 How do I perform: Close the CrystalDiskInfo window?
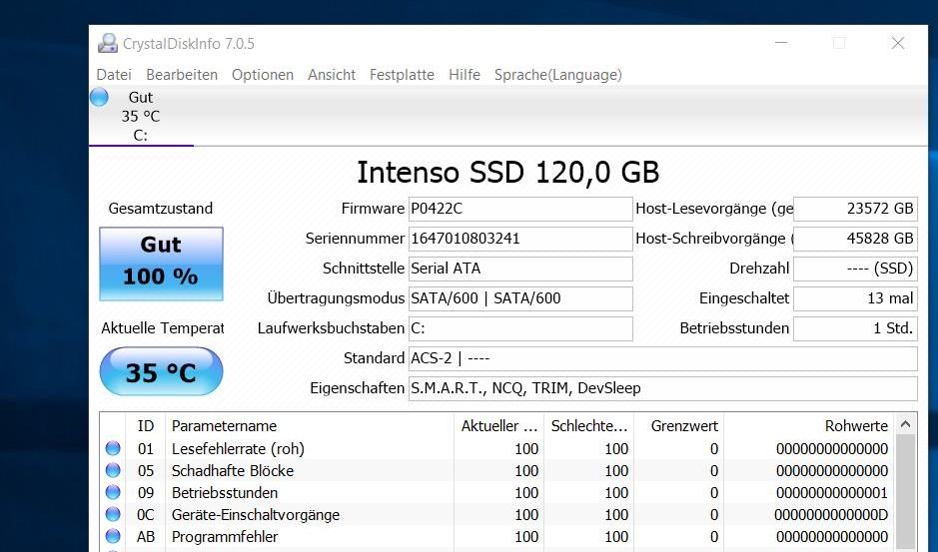click(898, 43)
